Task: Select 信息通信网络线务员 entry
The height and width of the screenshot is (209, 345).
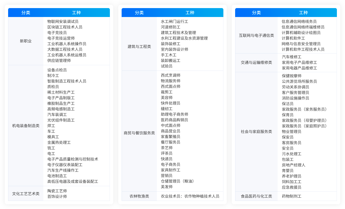Action: point(299,21)
